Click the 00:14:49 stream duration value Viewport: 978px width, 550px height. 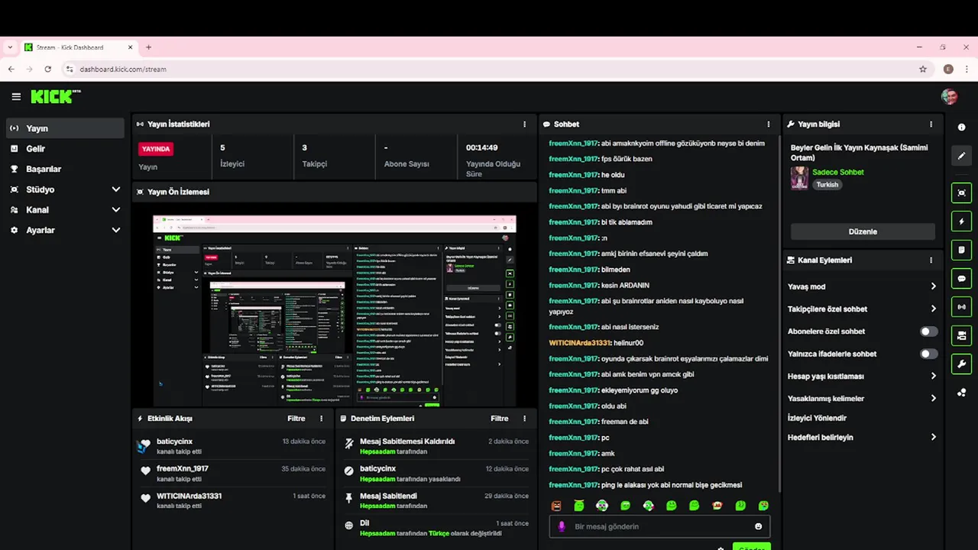[x=482, y=147]
